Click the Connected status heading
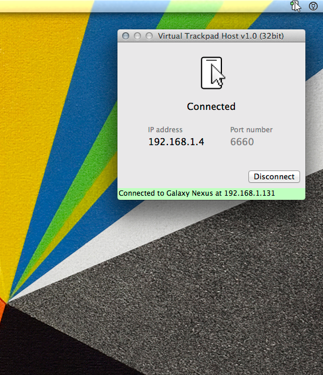 tap(211, 106)
